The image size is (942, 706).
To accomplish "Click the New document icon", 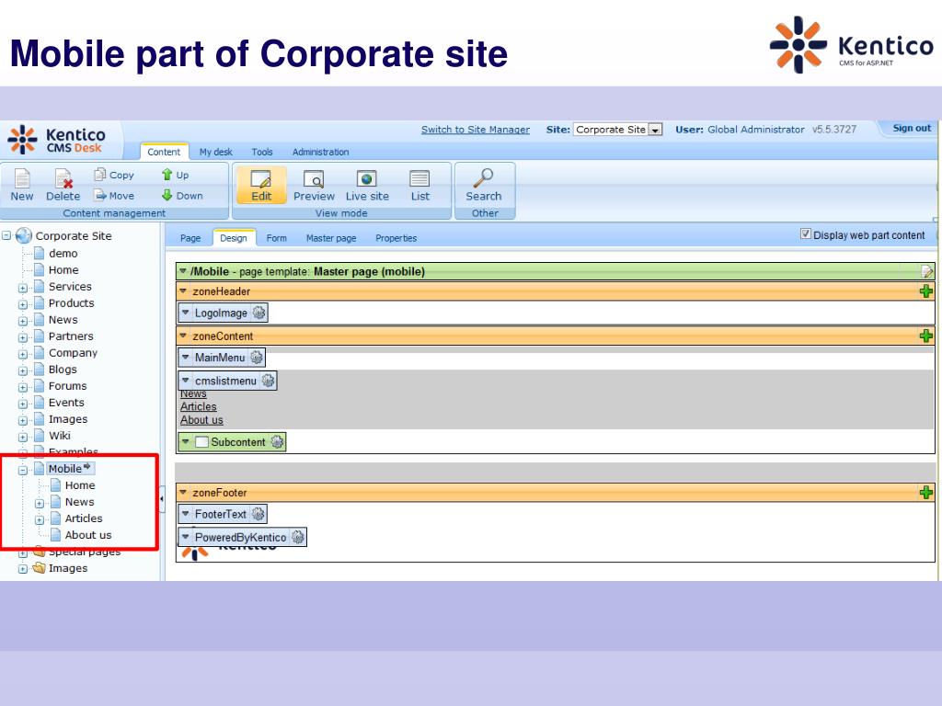I will coord(22,179).
